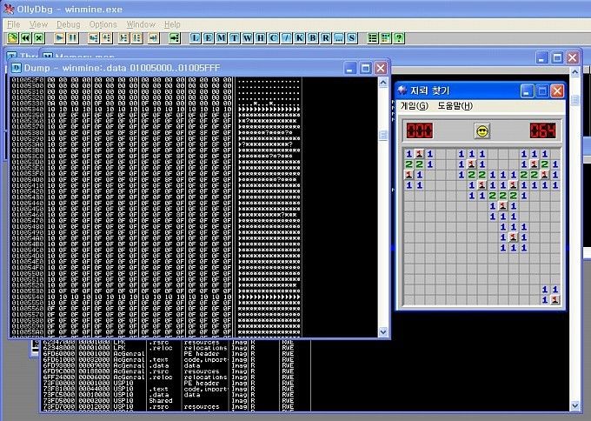Open a file with the Open toolbar icon
The height and width of the screenshot is (421, 591).
[13, 37]
